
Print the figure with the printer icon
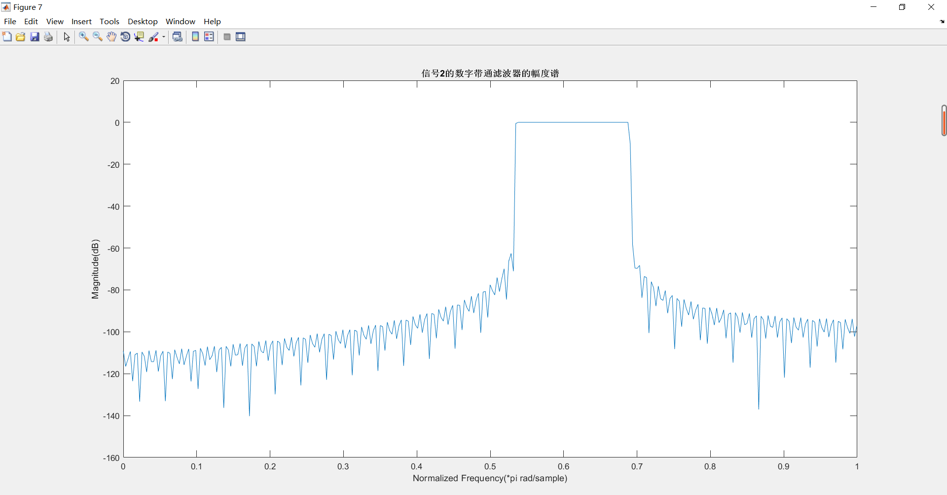coord(48,37)
